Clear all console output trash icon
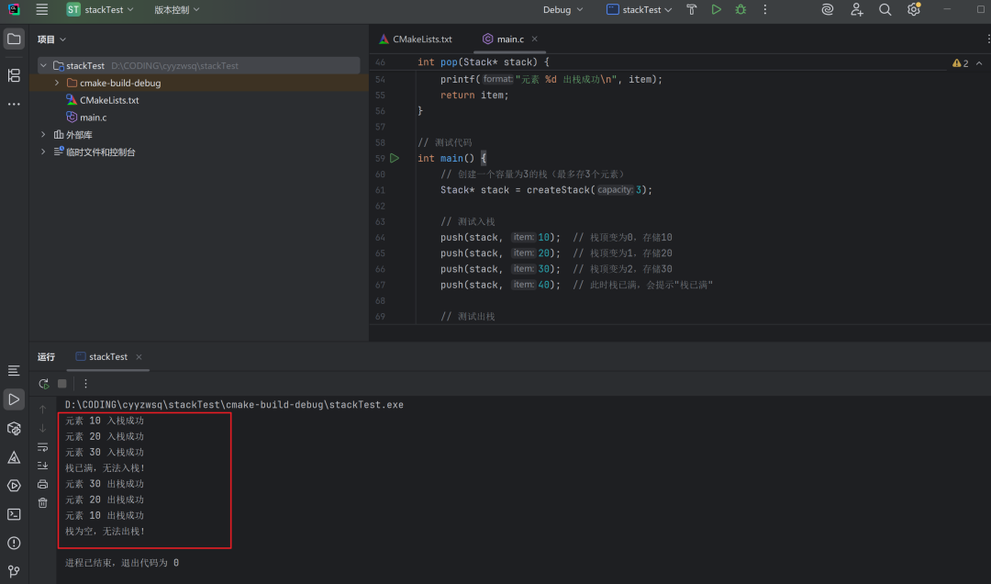Image resolution: width=991 pixels, height=584 pixels. pyautogui.click(x=42, y=503)
